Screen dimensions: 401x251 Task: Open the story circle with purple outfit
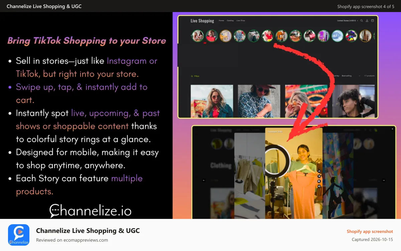[323, 36]
